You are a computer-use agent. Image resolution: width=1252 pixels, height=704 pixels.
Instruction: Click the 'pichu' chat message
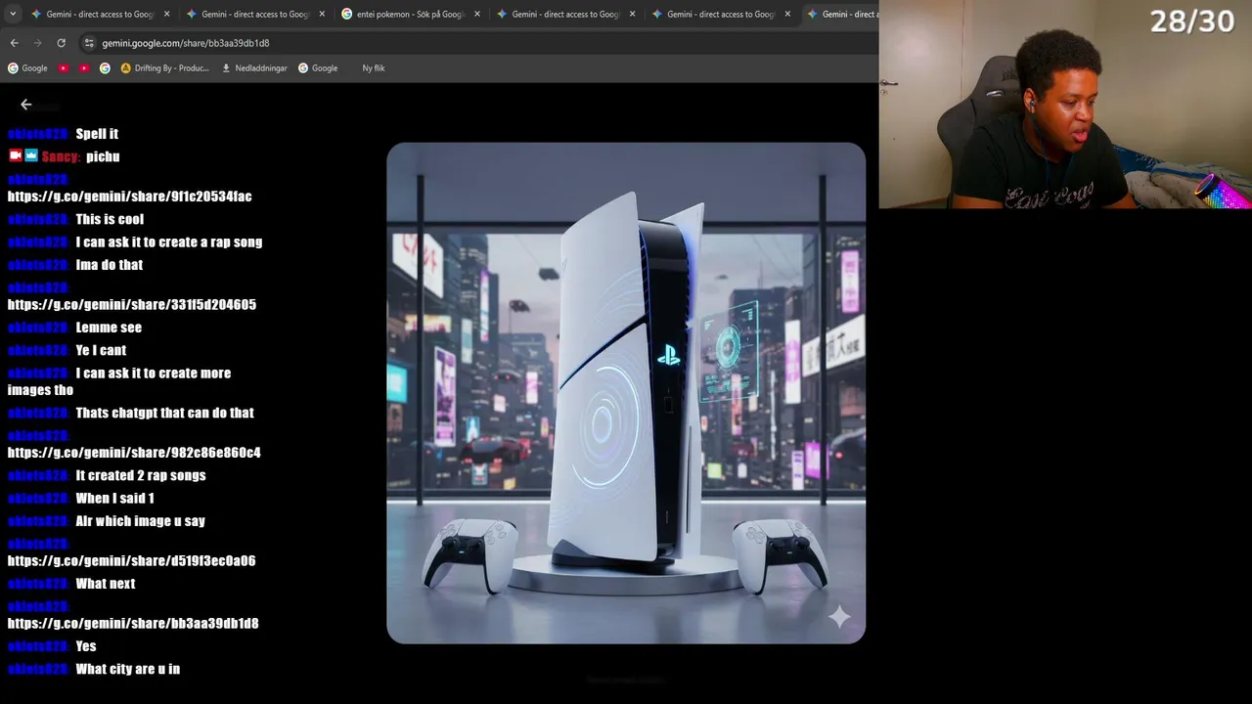coord(103,156)
